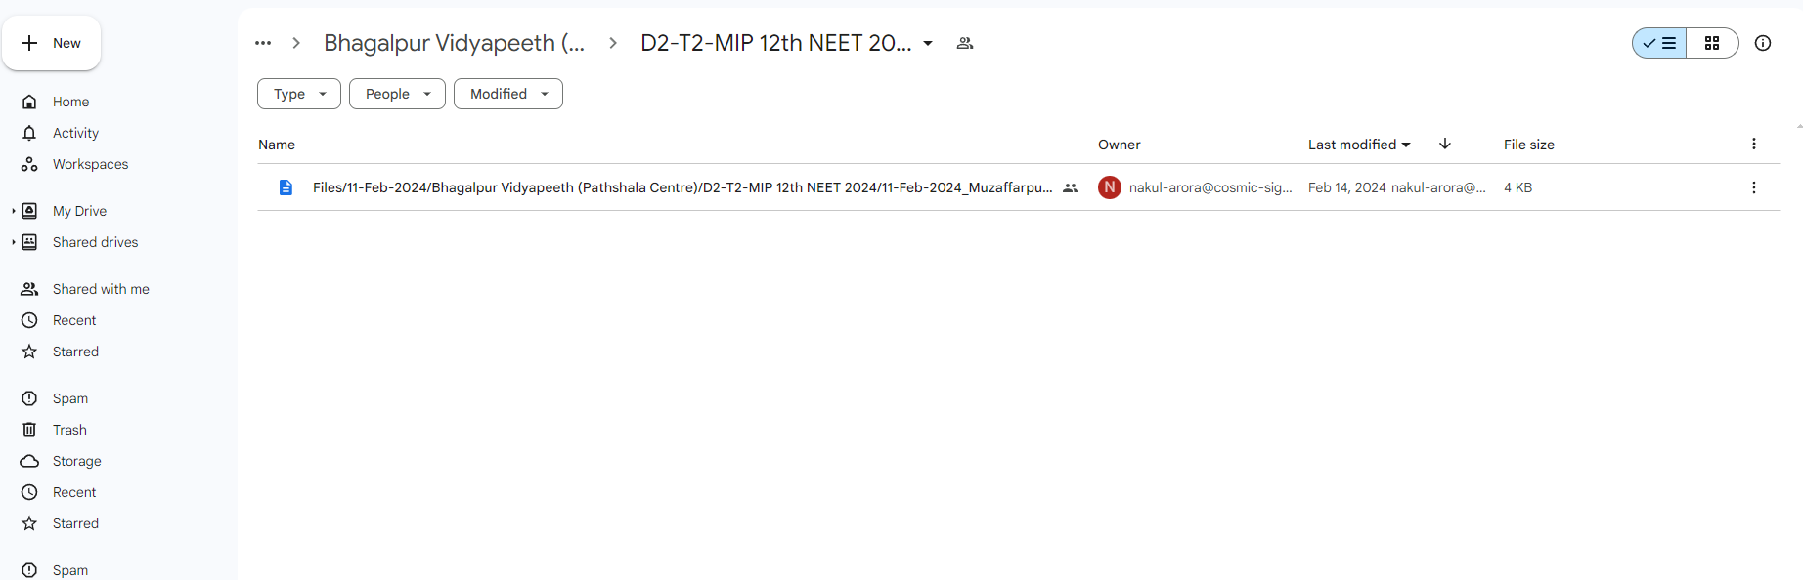Open My Drive
Viewport: 1803px width, 580px height.
(79, 211)
